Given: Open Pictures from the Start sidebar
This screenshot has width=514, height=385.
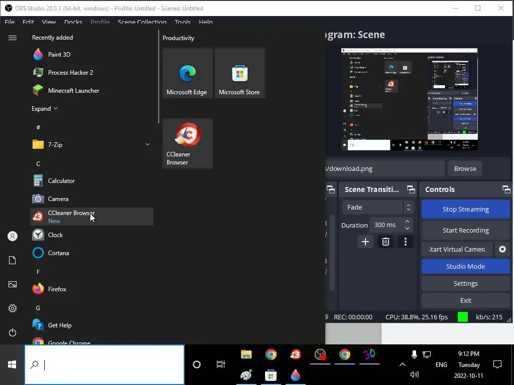Looking at the screenshot, I should pos(13,284).
